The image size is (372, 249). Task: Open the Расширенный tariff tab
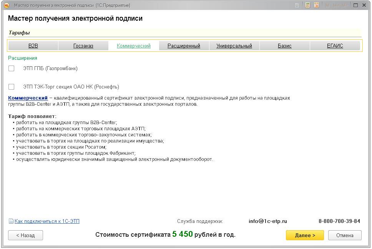click(184, 46)
